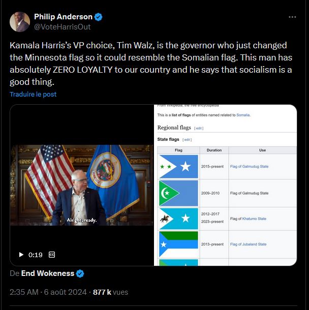Open the Philip Anderson display name
Viewport: 309px width, 310px height.
tap(63, 17)
